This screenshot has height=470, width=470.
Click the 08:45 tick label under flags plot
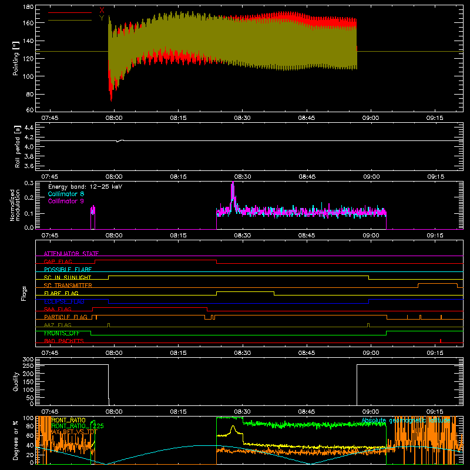[x=307, y=353]
